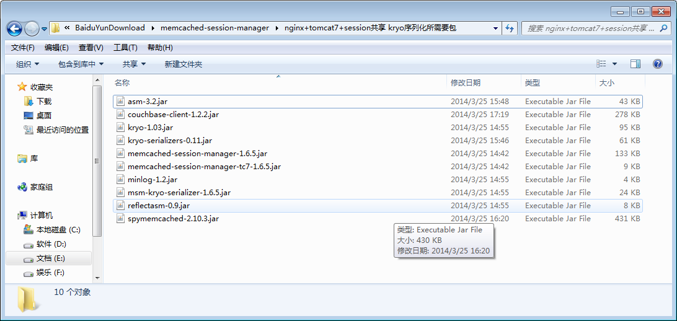Open the 编辑(E) menu

tap(56, 48)
